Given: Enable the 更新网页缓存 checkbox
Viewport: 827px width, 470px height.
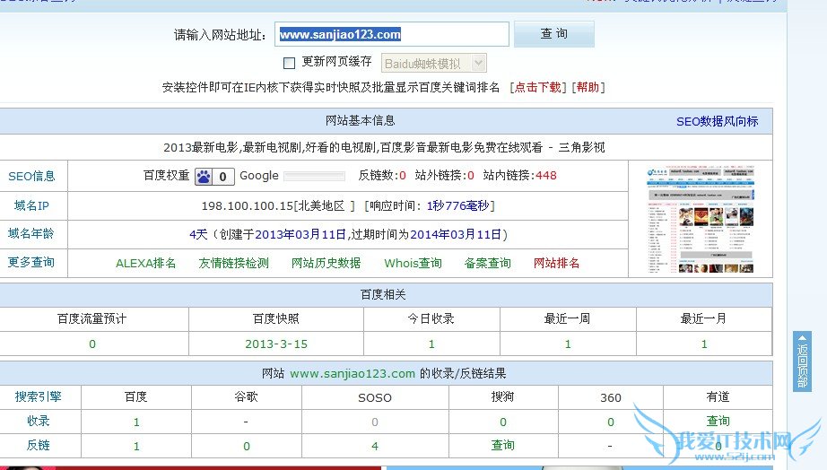Looking at the screenshot, I should pos(289,64).
